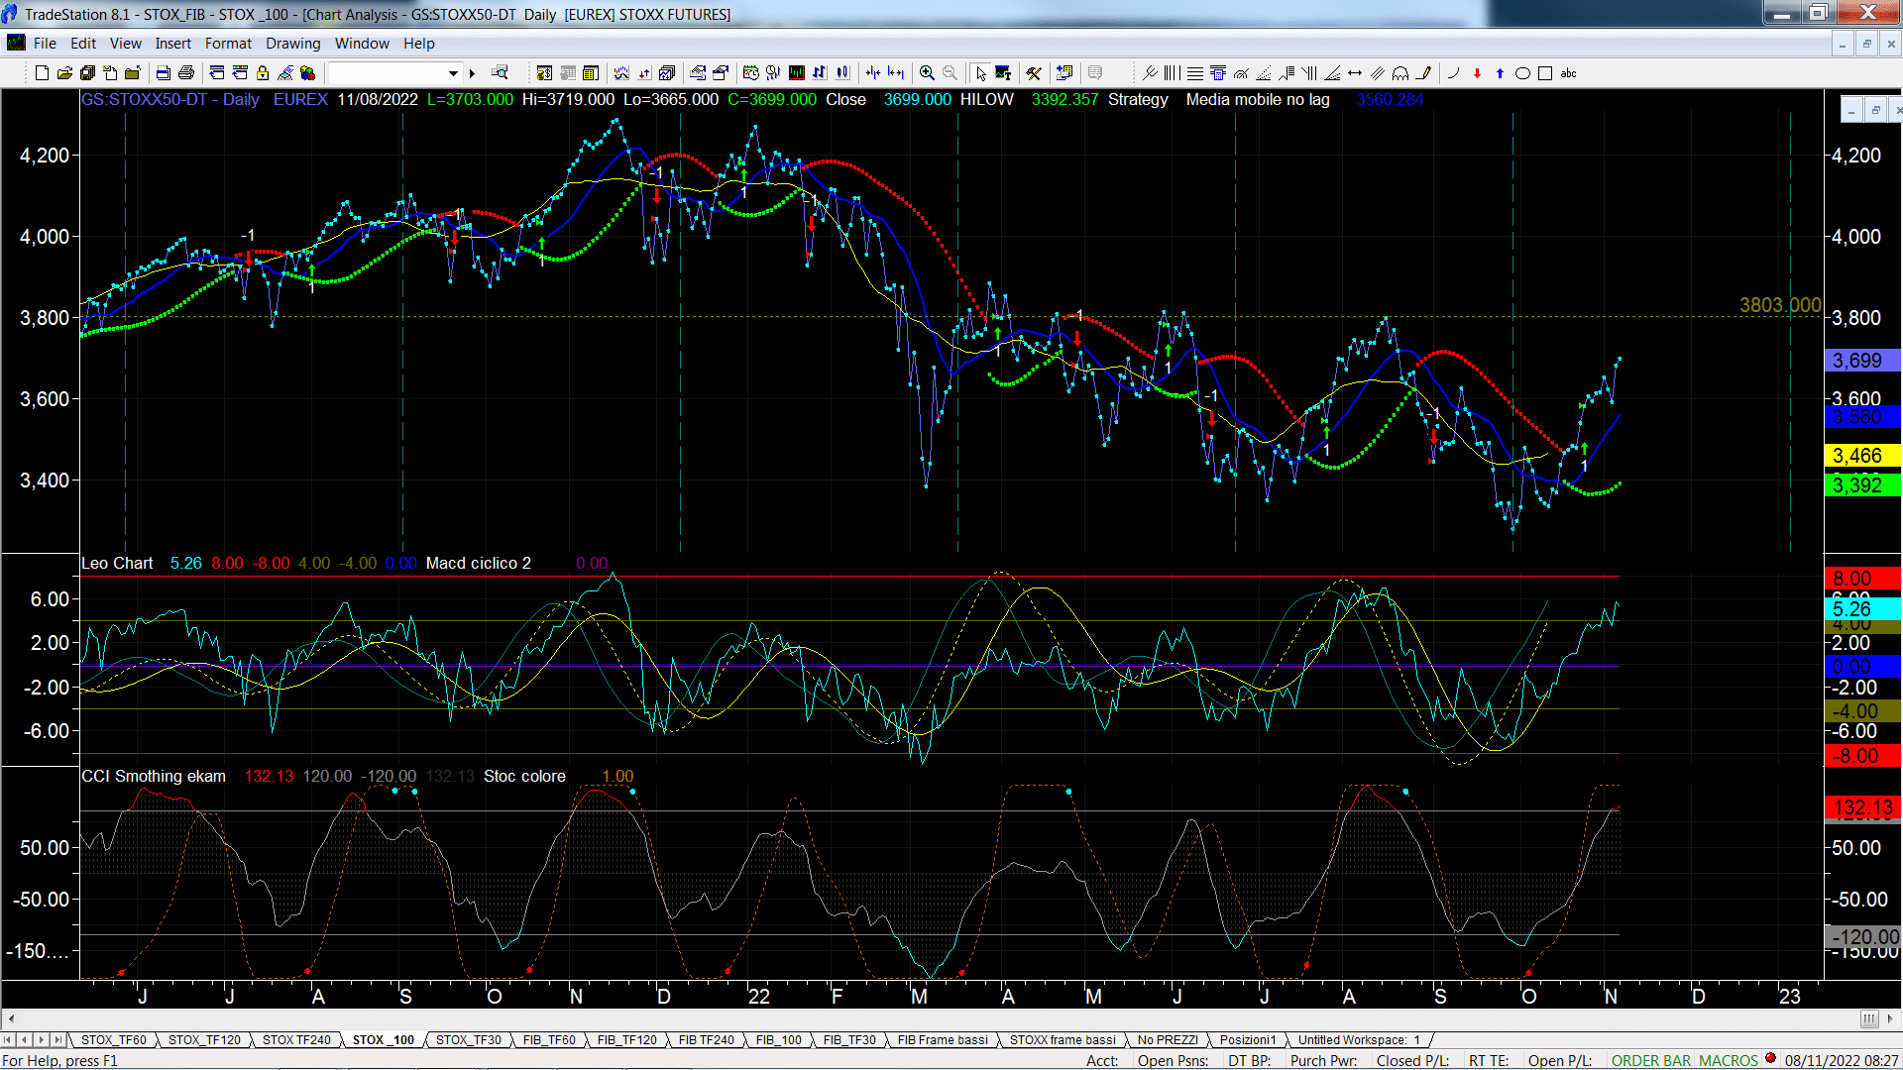
Task: Select the Zoom In magnifier tool
Action: (927, 73)
